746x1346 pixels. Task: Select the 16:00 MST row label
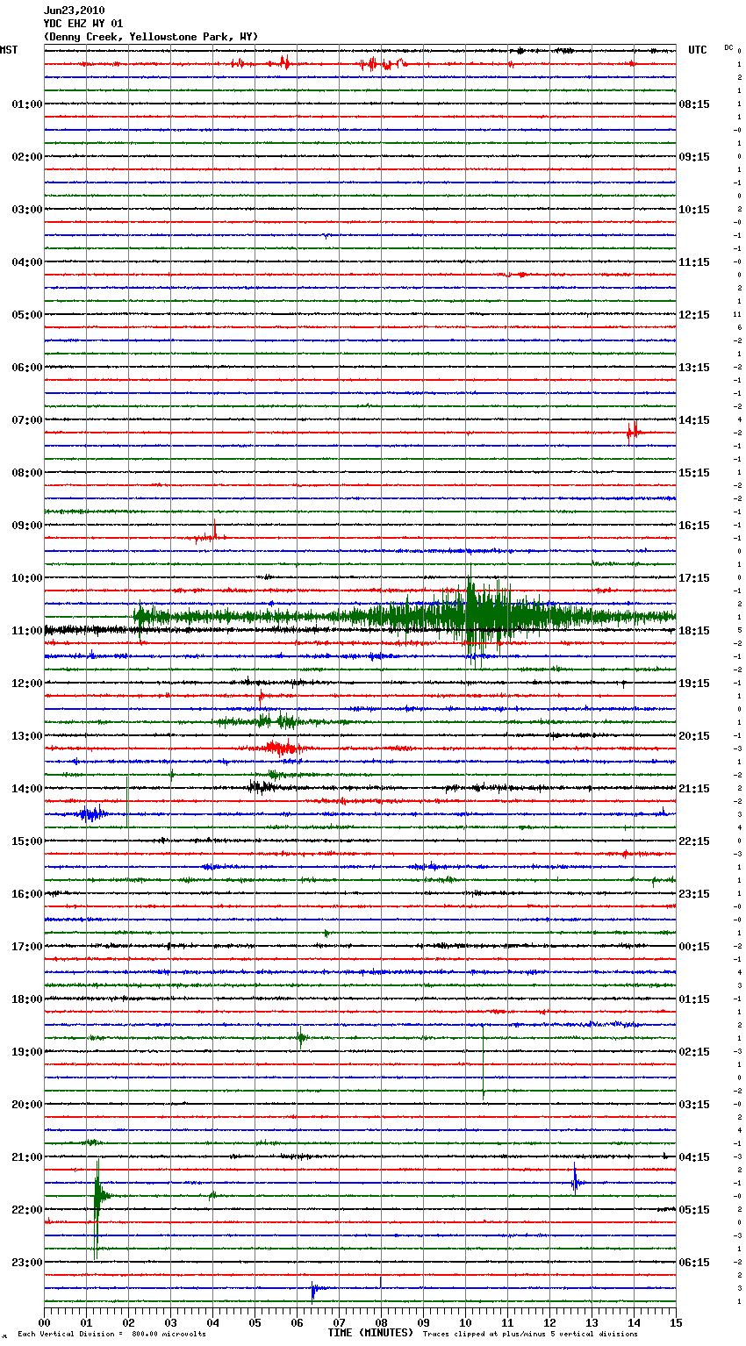[x=27, y=894]
